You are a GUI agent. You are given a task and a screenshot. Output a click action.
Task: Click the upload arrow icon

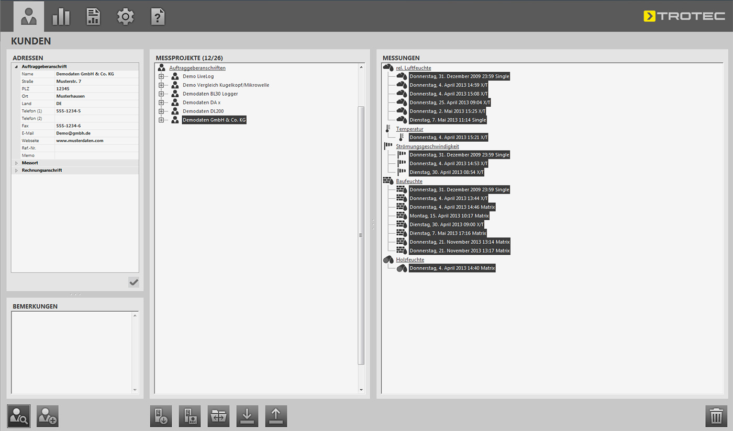click(x=276, y=416)
